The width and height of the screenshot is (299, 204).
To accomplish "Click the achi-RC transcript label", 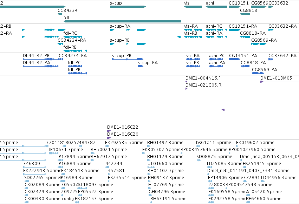I will click(x=214, y=26).
